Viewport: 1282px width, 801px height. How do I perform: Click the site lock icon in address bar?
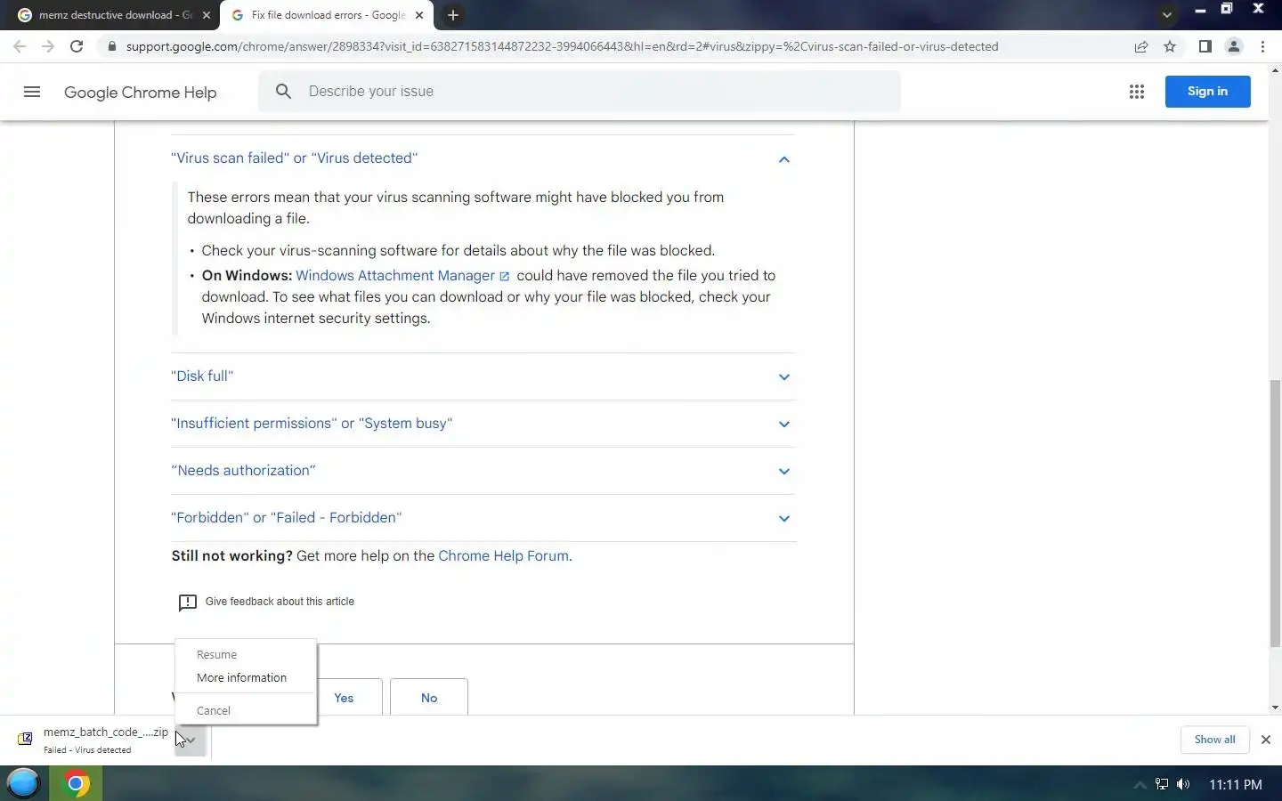point(111,46)
